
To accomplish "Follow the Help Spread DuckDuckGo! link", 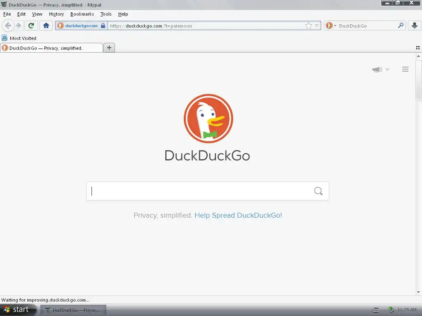I will (x=238, y=215).
